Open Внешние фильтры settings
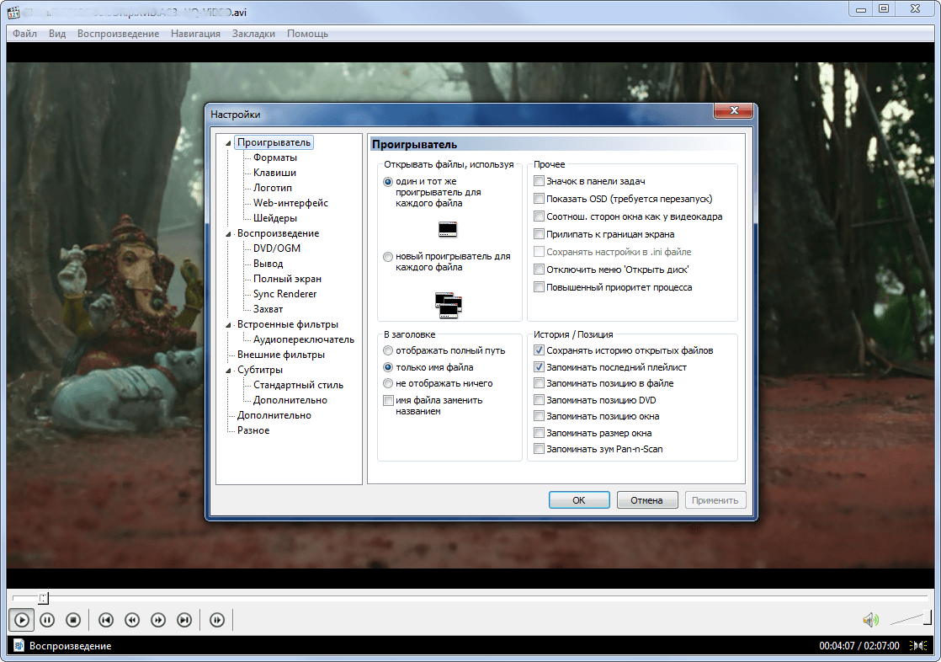Image resolution: width=941 pixels, height=662 pixels. pyautogui.click(x=281, y=355)
